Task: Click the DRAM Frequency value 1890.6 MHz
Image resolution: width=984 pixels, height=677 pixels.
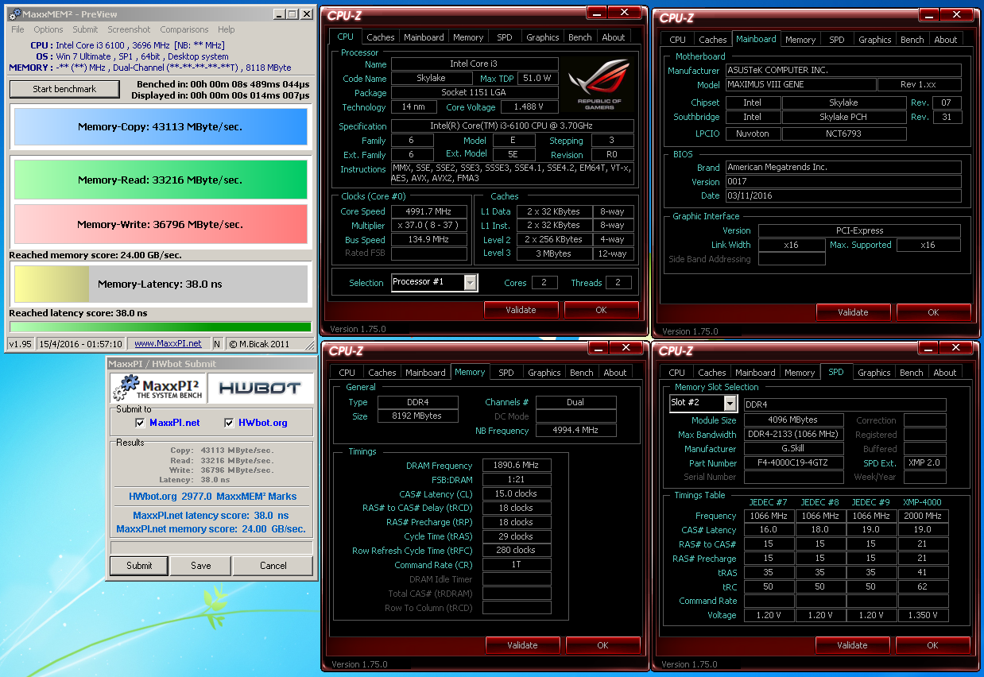Action: [515, 466]
